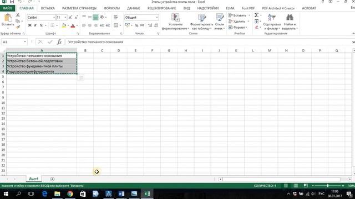Viewport: 355px width, 199px height.
Task: Switch to the ВСТАВКА ribbon tab
Action: tap(48, 8)
